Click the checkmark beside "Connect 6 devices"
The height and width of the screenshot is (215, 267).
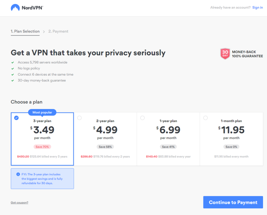pyautogui.click(x=13, y=74)
